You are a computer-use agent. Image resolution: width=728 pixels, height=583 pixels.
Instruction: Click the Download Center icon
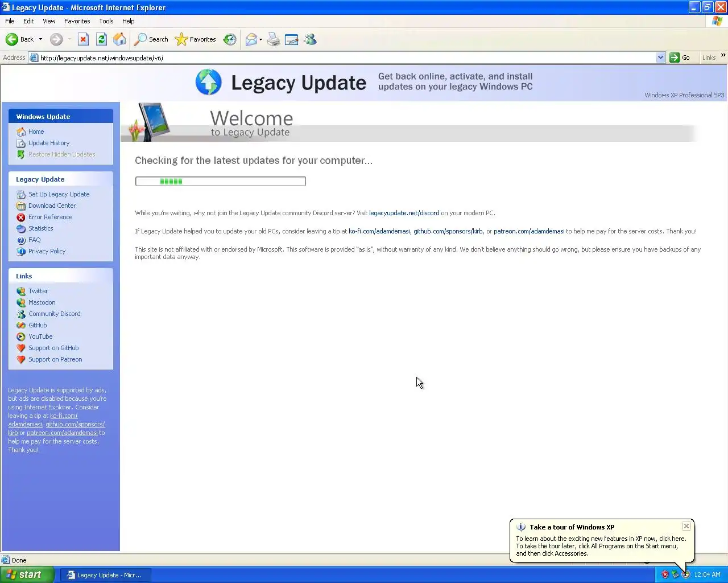pyautogui.click(x=21, y=206)
